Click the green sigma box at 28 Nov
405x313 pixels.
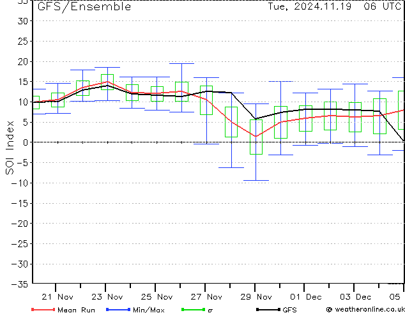click(231, 122)
